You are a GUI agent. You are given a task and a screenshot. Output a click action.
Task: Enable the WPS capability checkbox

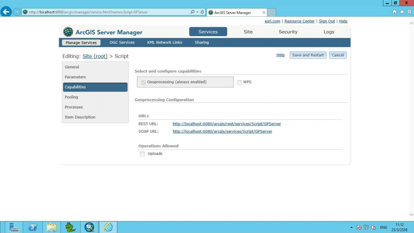coord(239,82)
